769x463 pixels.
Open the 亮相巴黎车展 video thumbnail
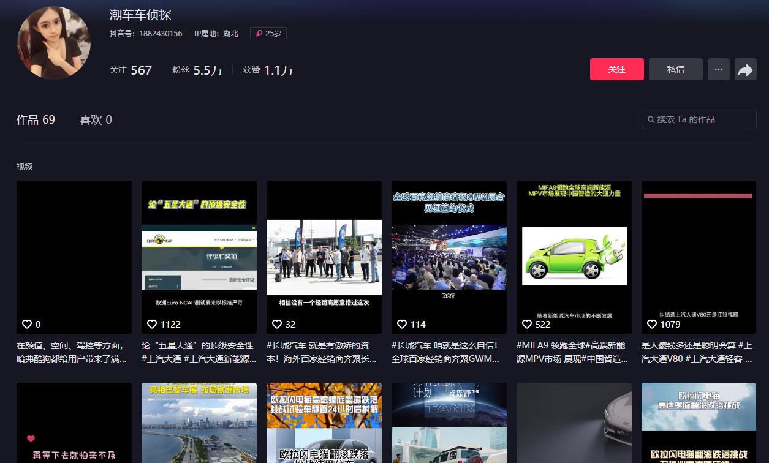[x=199, y=423]
